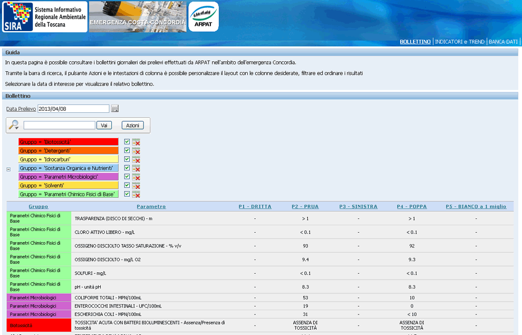The image size is (522, 335).
Task: Click the ARPAT logo
Action: [x=204, y=17]
